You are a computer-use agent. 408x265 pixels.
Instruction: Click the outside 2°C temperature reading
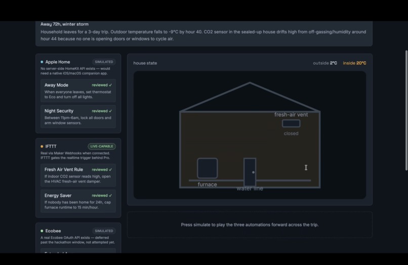pos(325,63)
